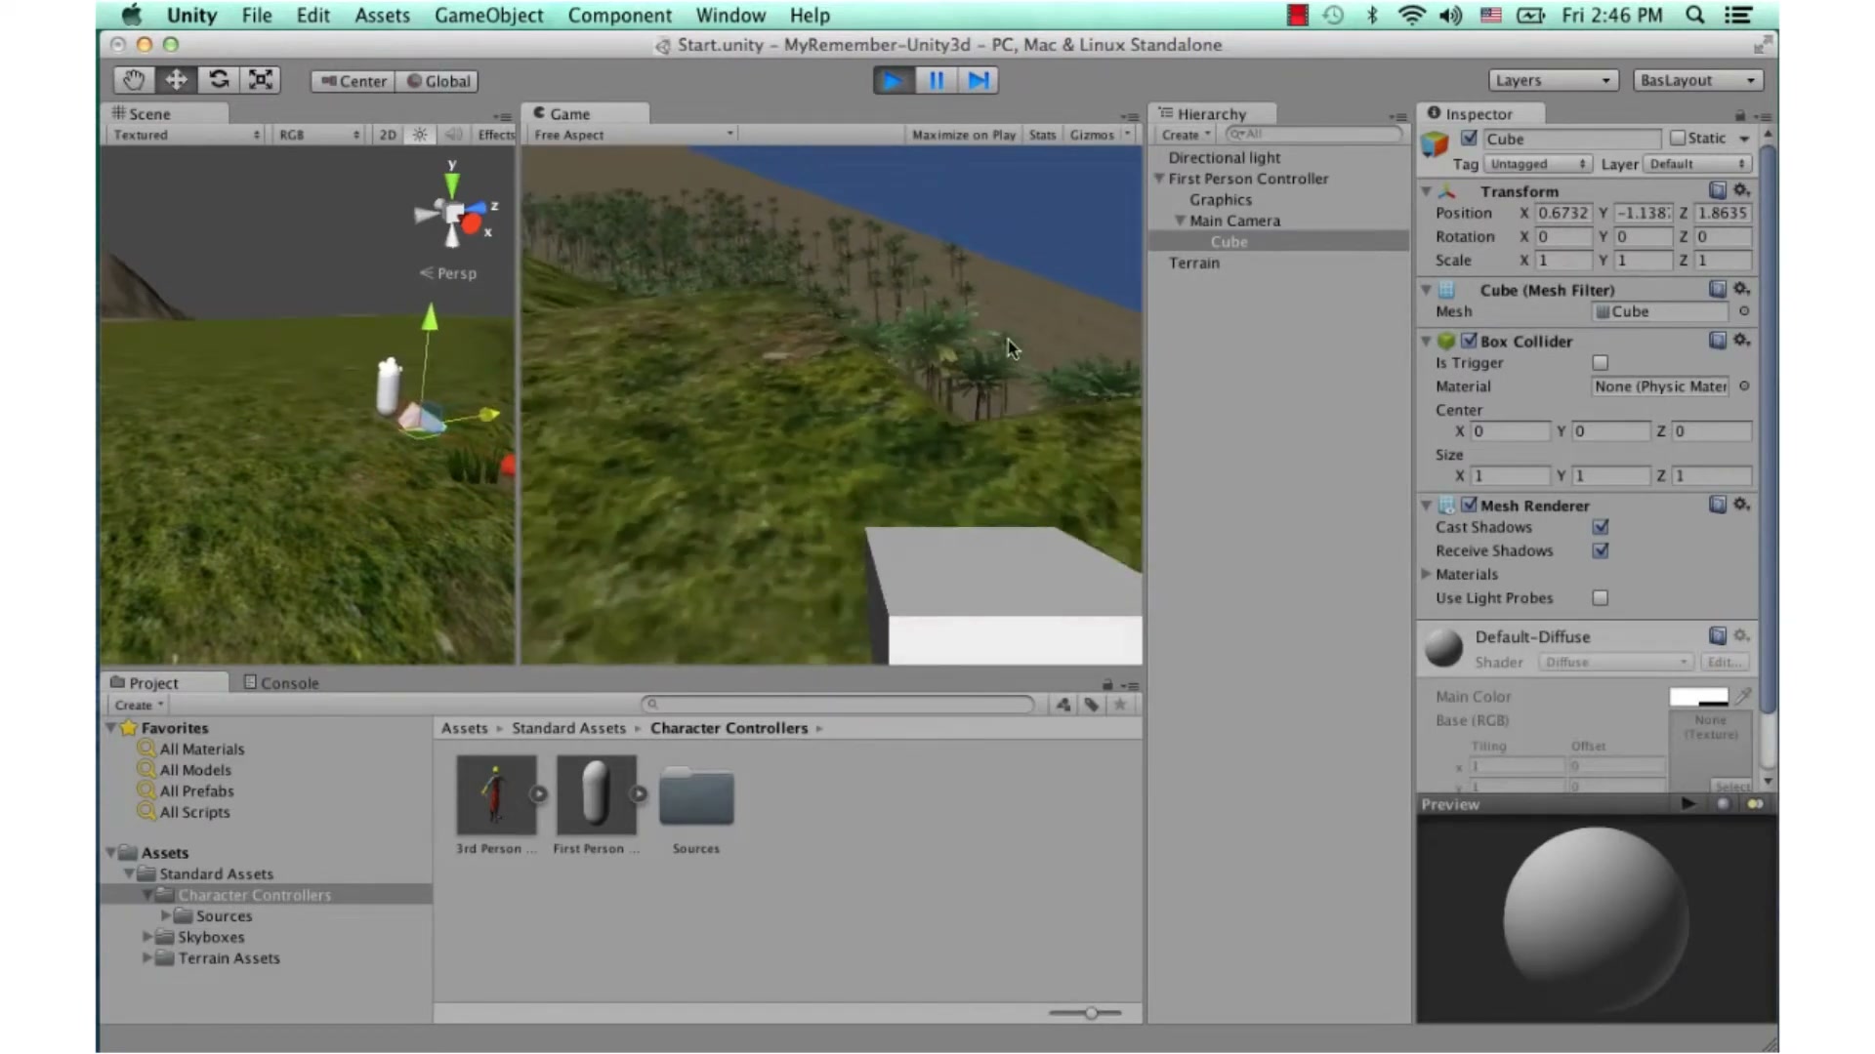This screenshot has height=1054, width=1875.
Task: Open the Layers dropdown
Action: pos(1553,80)
